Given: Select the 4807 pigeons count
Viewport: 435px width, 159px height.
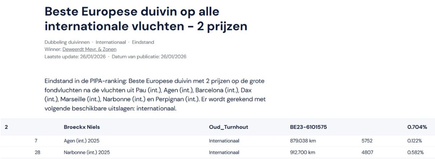Looking at the screenshot, I should [366, 152].
